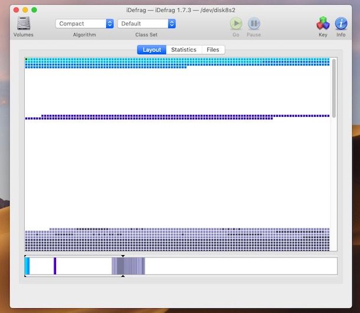Show the color Key legend
360x313 pixels.
(323, 24)
